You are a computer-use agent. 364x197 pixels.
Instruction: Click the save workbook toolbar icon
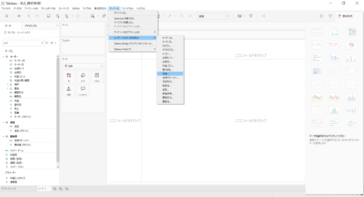48,16
